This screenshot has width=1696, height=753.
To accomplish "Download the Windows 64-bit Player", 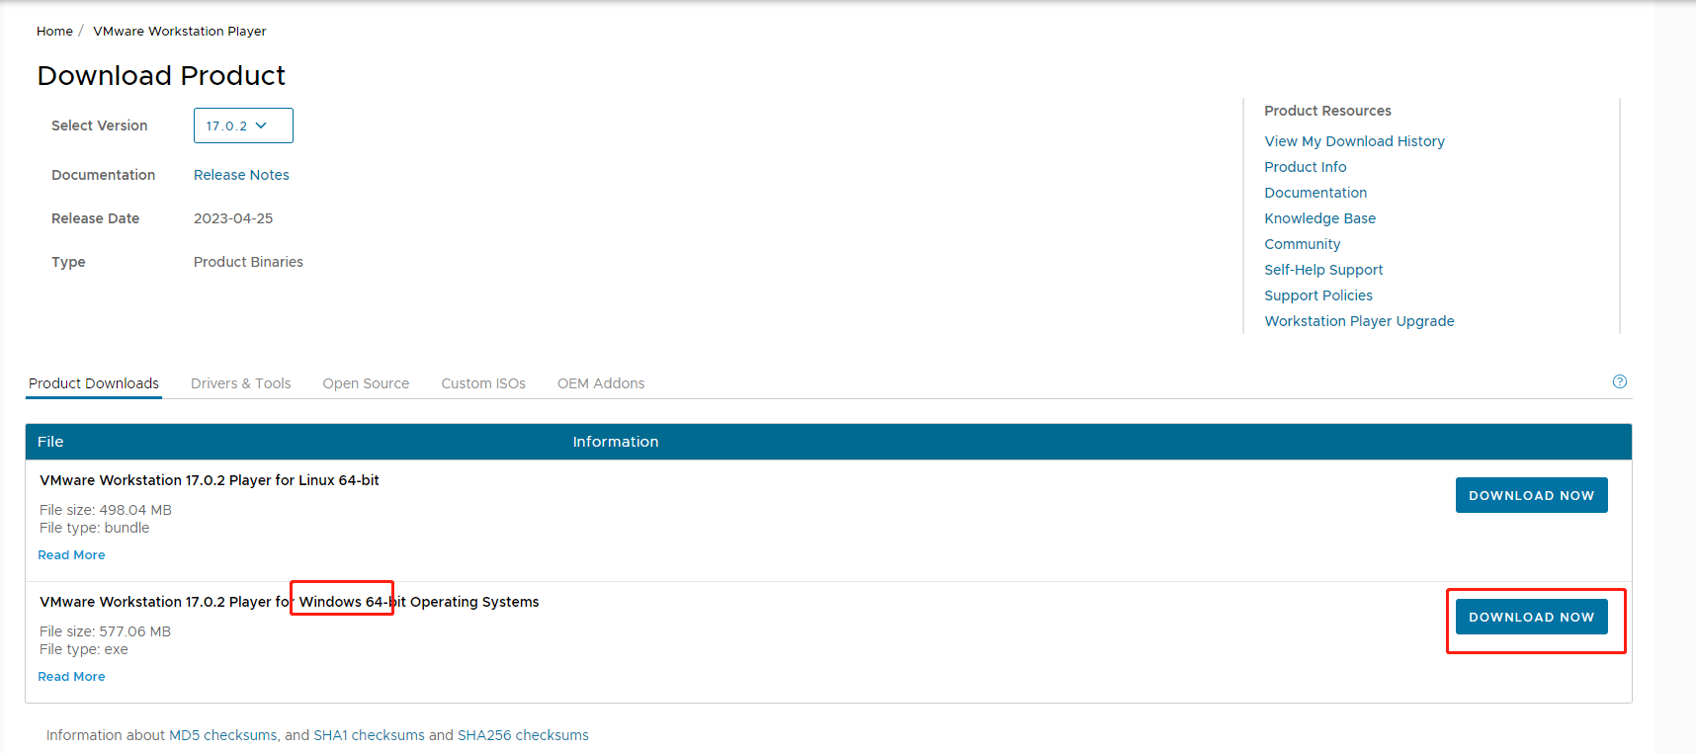I will pyautogui.click(x=1531, y=617).
